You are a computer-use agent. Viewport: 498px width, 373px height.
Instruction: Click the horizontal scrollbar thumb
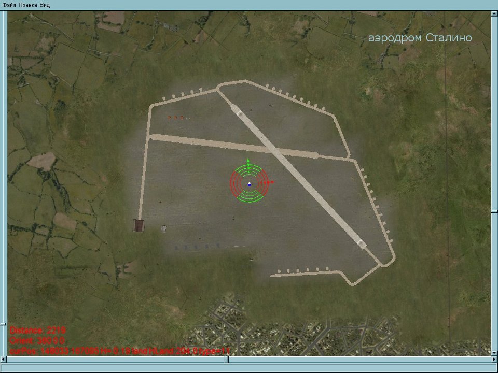(227, 360)
